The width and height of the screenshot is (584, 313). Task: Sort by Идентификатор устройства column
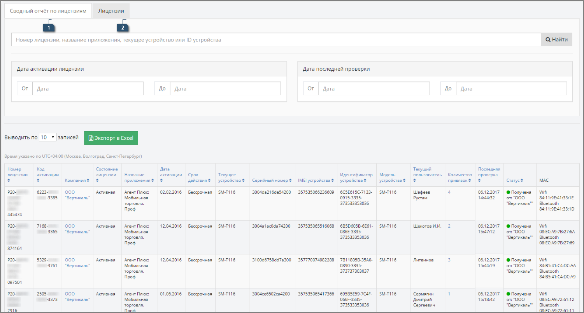[x=356, y=177]
